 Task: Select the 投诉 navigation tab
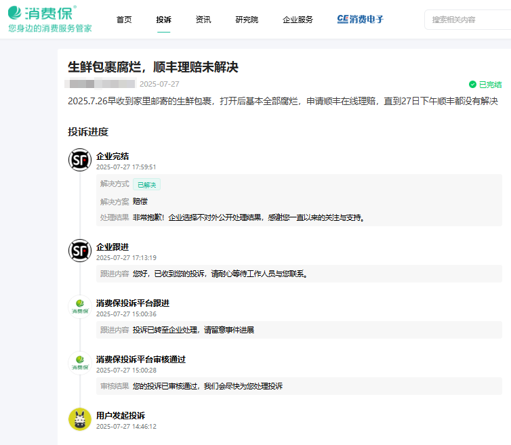[x=163, y=20]
